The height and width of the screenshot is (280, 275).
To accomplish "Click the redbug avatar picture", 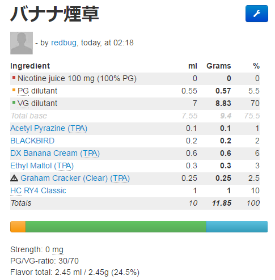I will [x=22, y=43].
